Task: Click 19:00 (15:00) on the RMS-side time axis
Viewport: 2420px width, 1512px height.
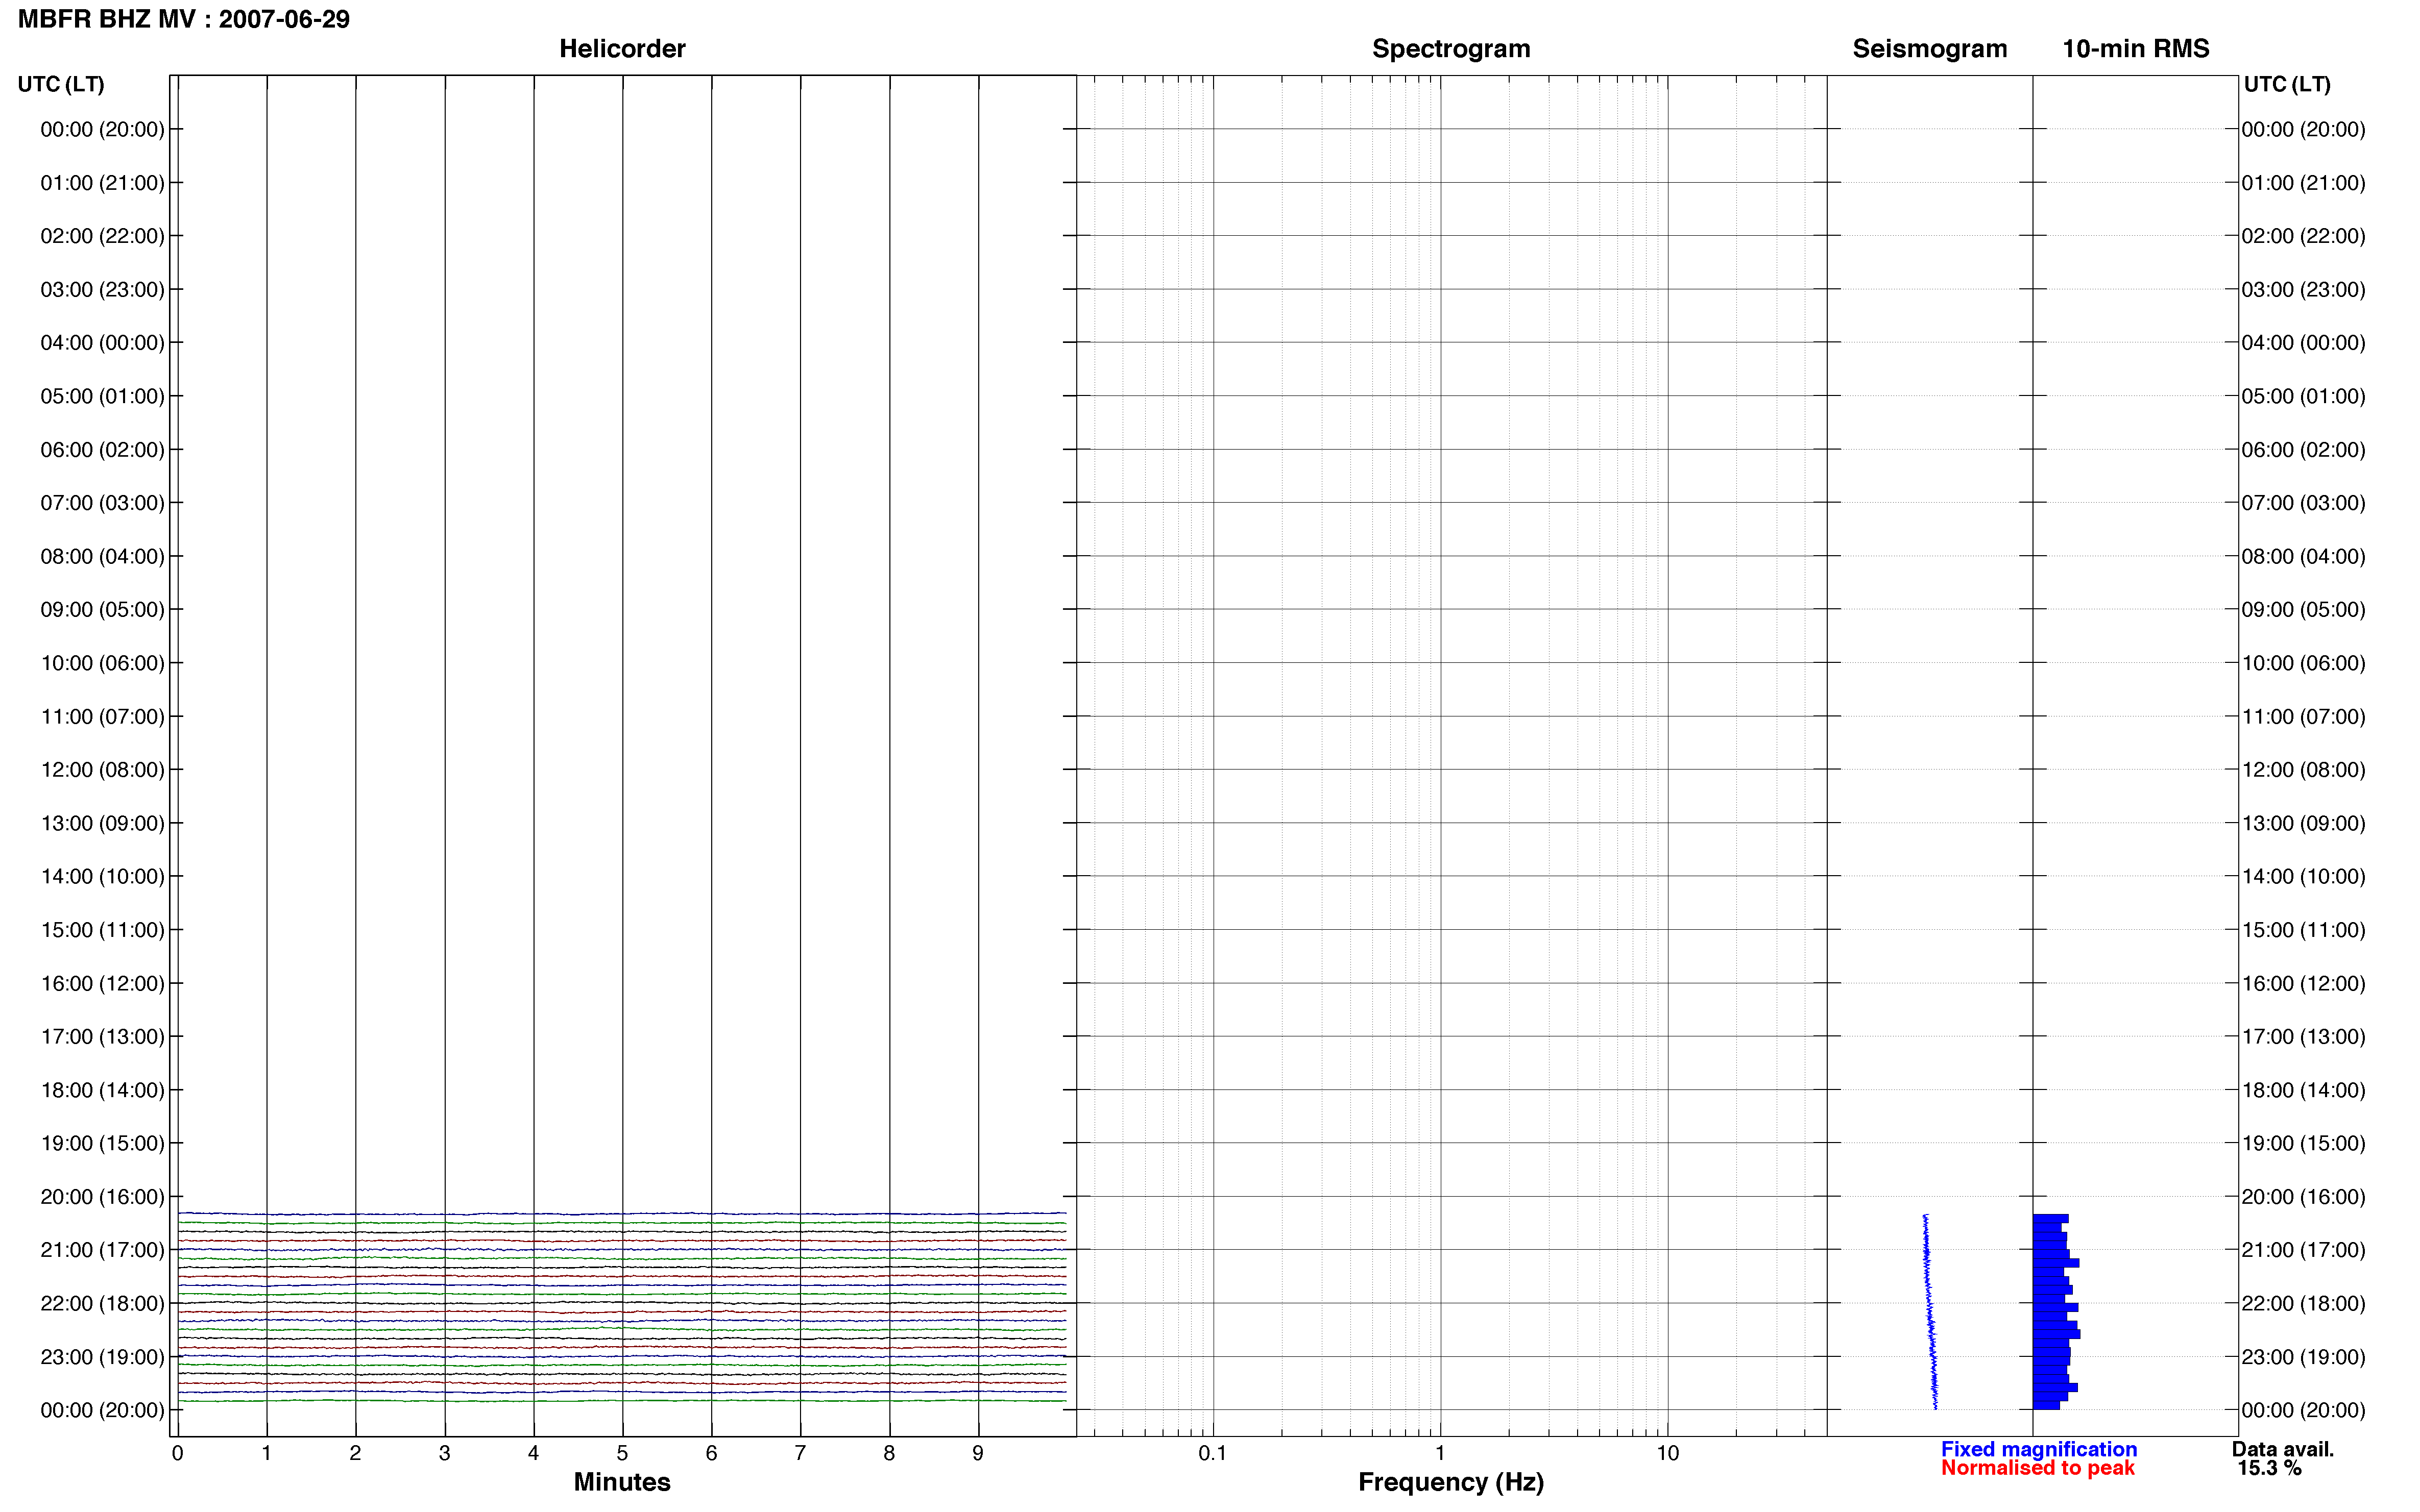Action: 2303,1143
